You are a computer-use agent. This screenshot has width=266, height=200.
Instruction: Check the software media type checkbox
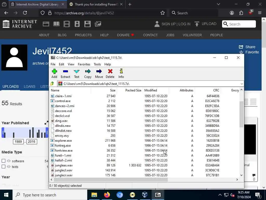click(x=3, y=161)
